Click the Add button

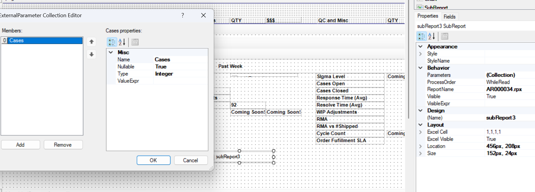(x=20, y=145)
